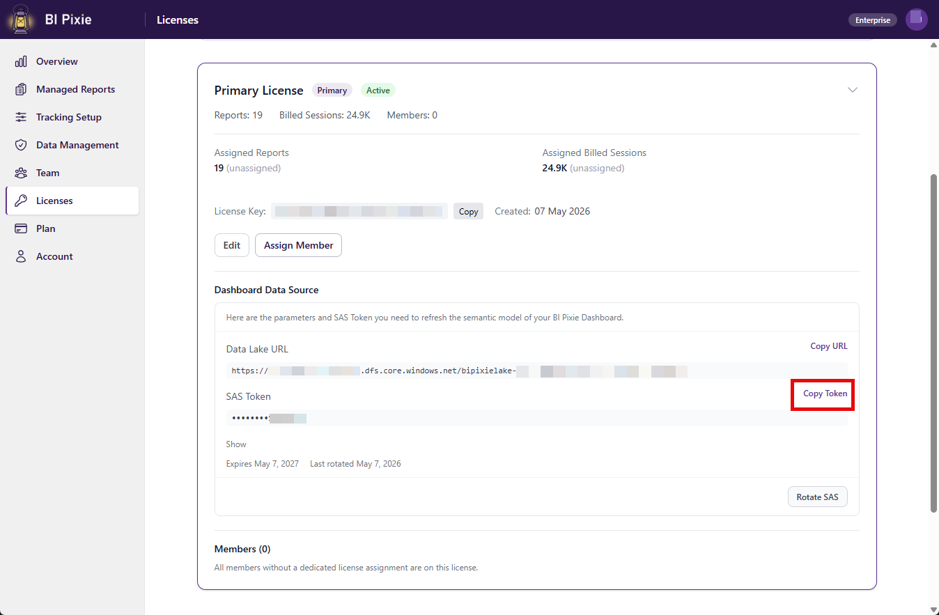Click the scrollbar up arrow
The image size is (939, 615).
point(934,45)
